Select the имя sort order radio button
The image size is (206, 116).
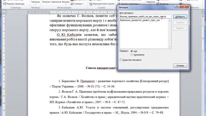click(132, 51)
